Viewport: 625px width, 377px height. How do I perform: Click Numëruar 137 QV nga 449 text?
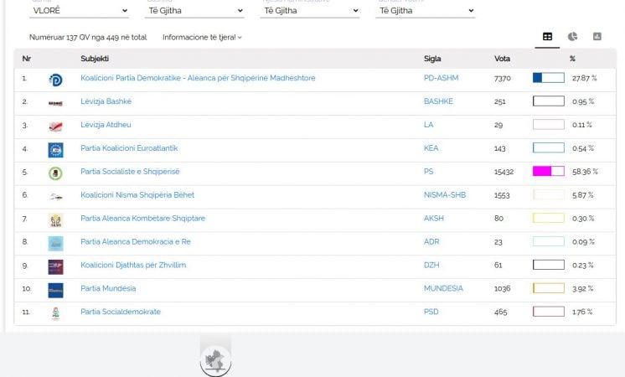coord(88,38)
